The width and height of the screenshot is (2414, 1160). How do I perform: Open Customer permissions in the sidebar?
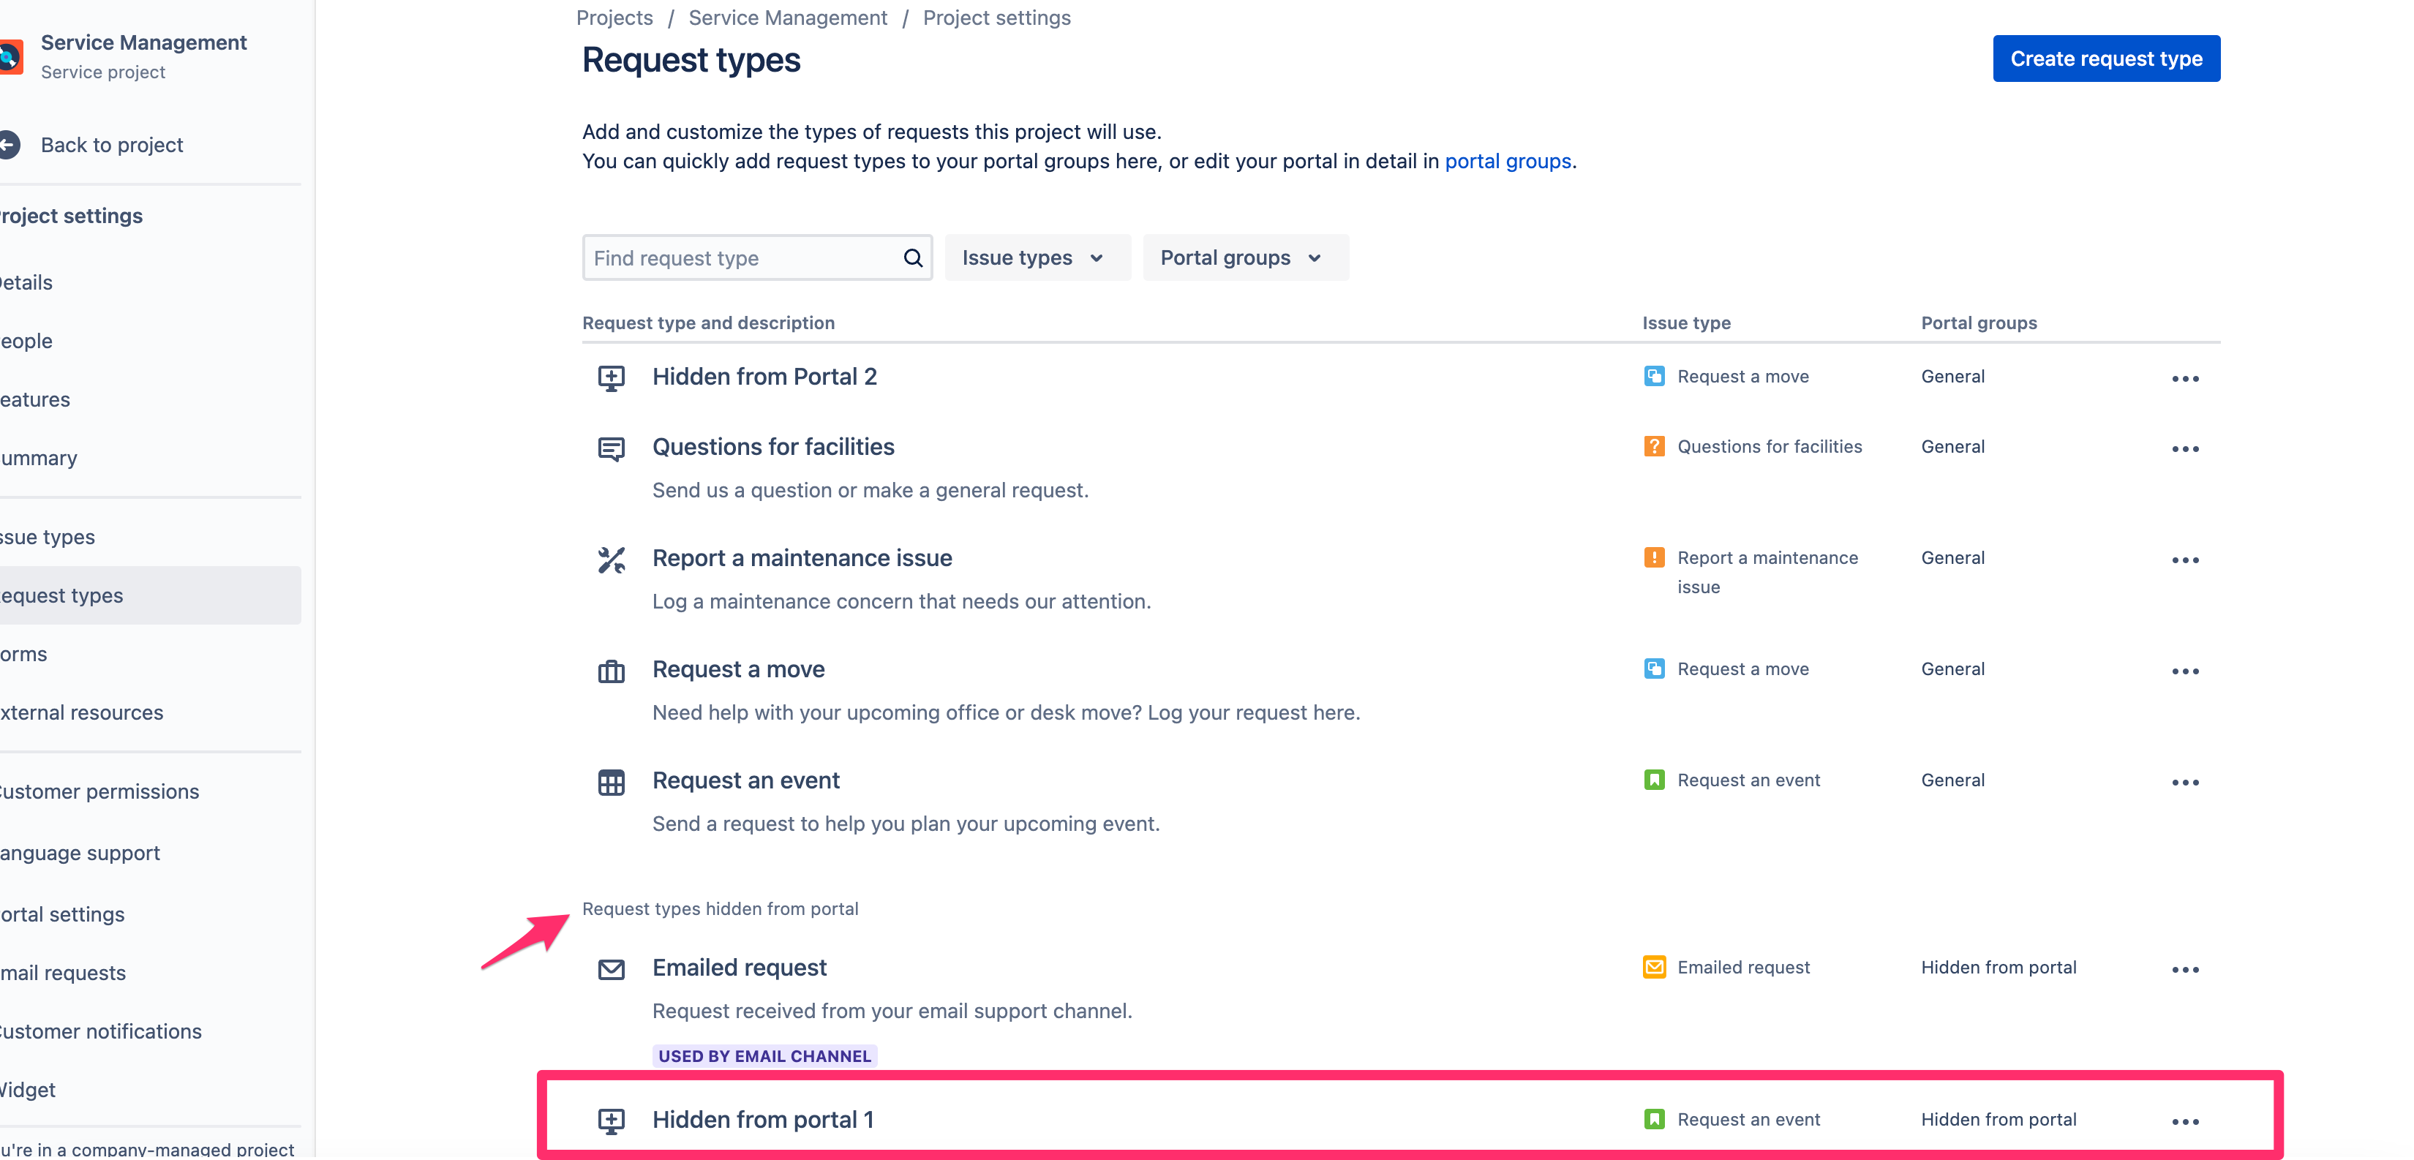(99, 792)
